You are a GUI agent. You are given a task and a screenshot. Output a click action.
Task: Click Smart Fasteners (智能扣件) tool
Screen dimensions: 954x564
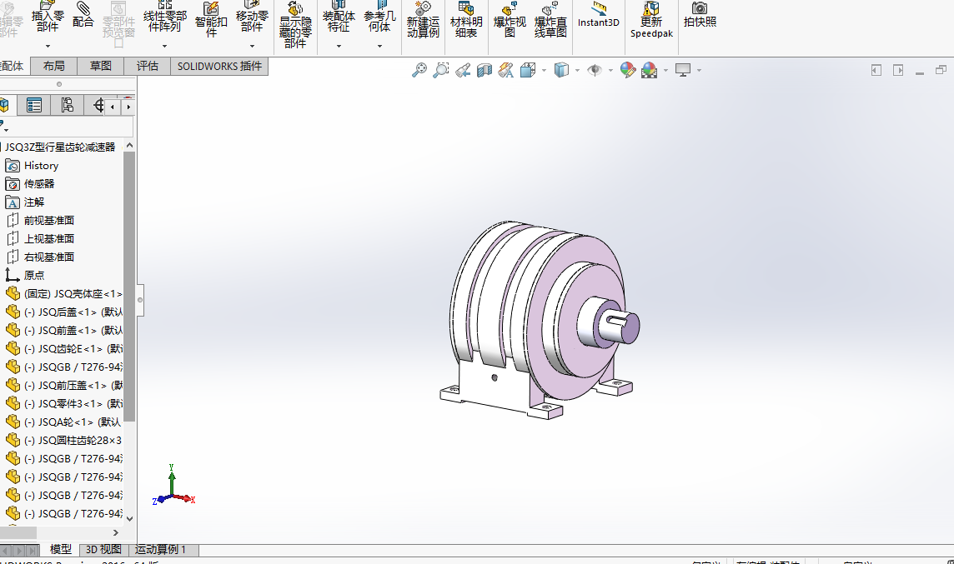[x=211, y=19]
